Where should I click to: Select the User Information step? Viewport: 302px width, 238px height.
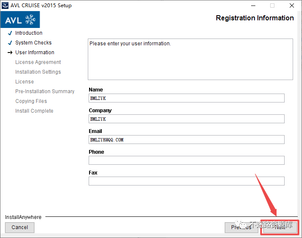[35, 52]
